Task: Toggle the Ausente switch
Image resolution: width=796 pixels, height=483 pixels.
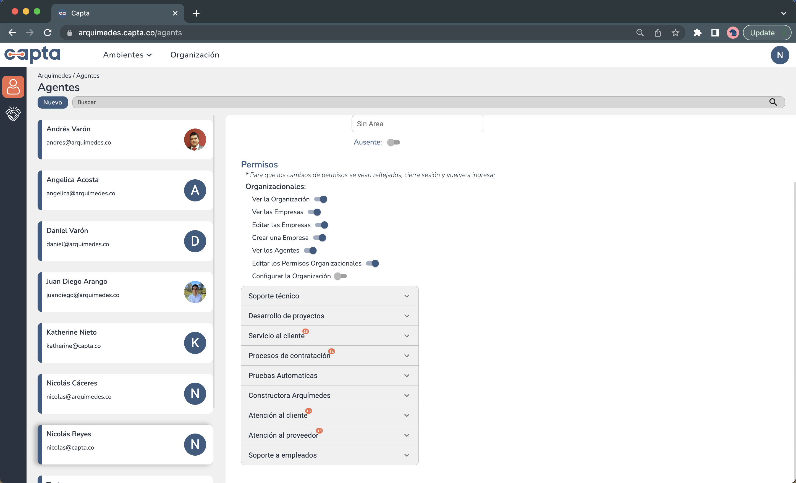Action: (x=394, y=142)
